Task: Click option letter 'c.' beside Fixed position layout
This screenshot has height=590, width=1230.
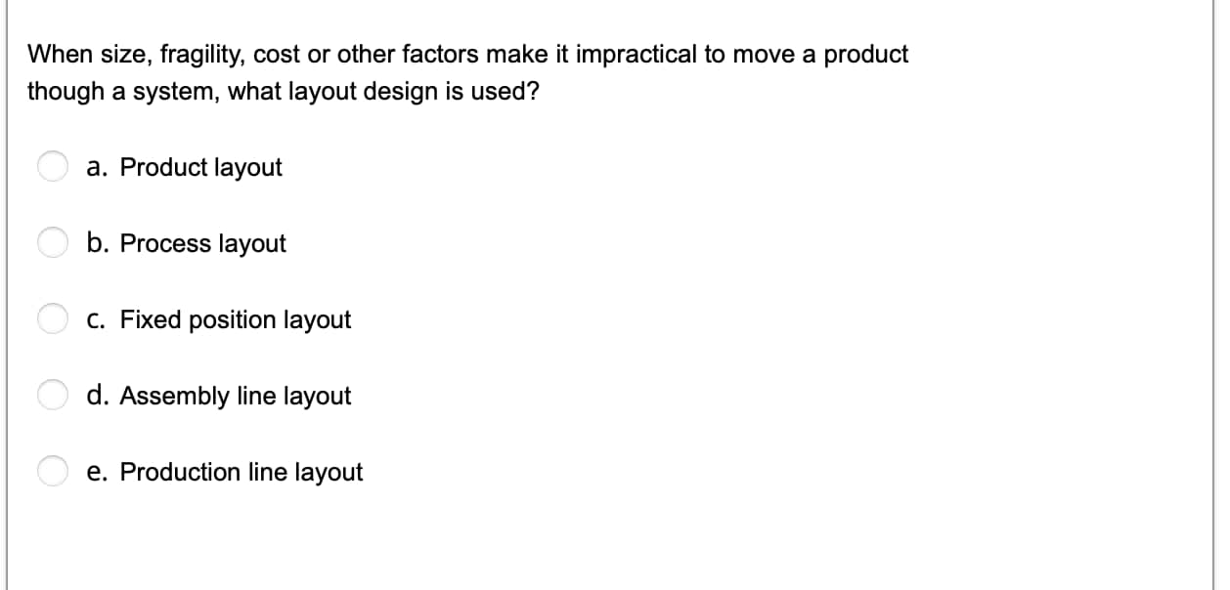Action: (97, 318)
